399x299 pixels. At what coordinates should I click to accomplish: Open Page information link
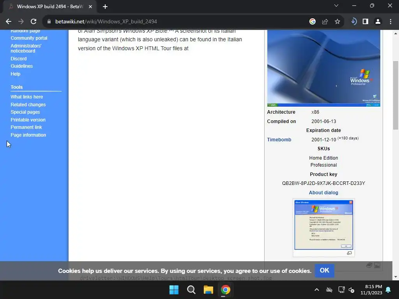pos(28,135)
